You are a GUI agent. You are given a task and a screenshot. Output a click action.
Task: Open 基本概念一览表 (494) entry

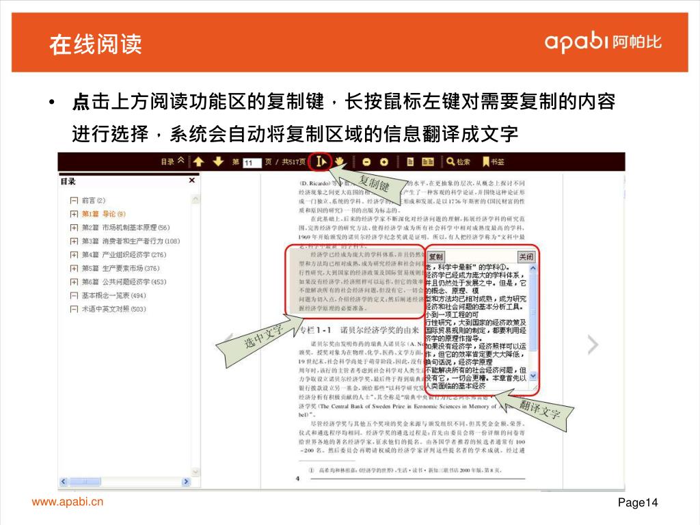coord(113,295)
